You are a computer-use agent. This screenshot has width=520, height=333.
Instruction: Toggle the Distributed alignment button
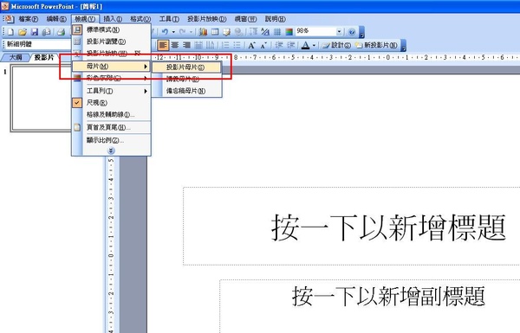[198, 45]
